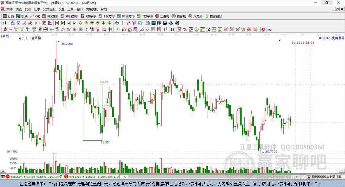The width and height of the screenshot is (345, 187).
Task: Open the 浏览 menu
Action: pyautogui.click(x=19, y=9)
